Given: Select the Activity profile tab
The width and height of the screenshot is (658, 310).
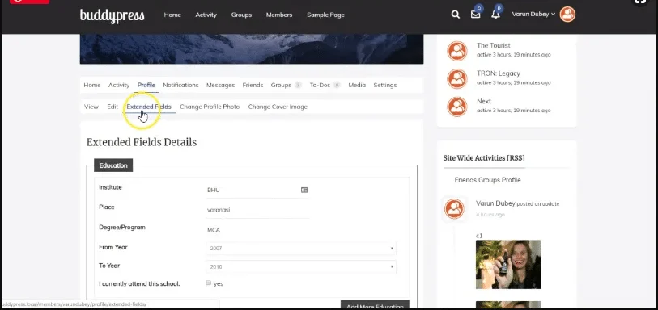Looking at the screenshot, I should click(x=119, y=85).
